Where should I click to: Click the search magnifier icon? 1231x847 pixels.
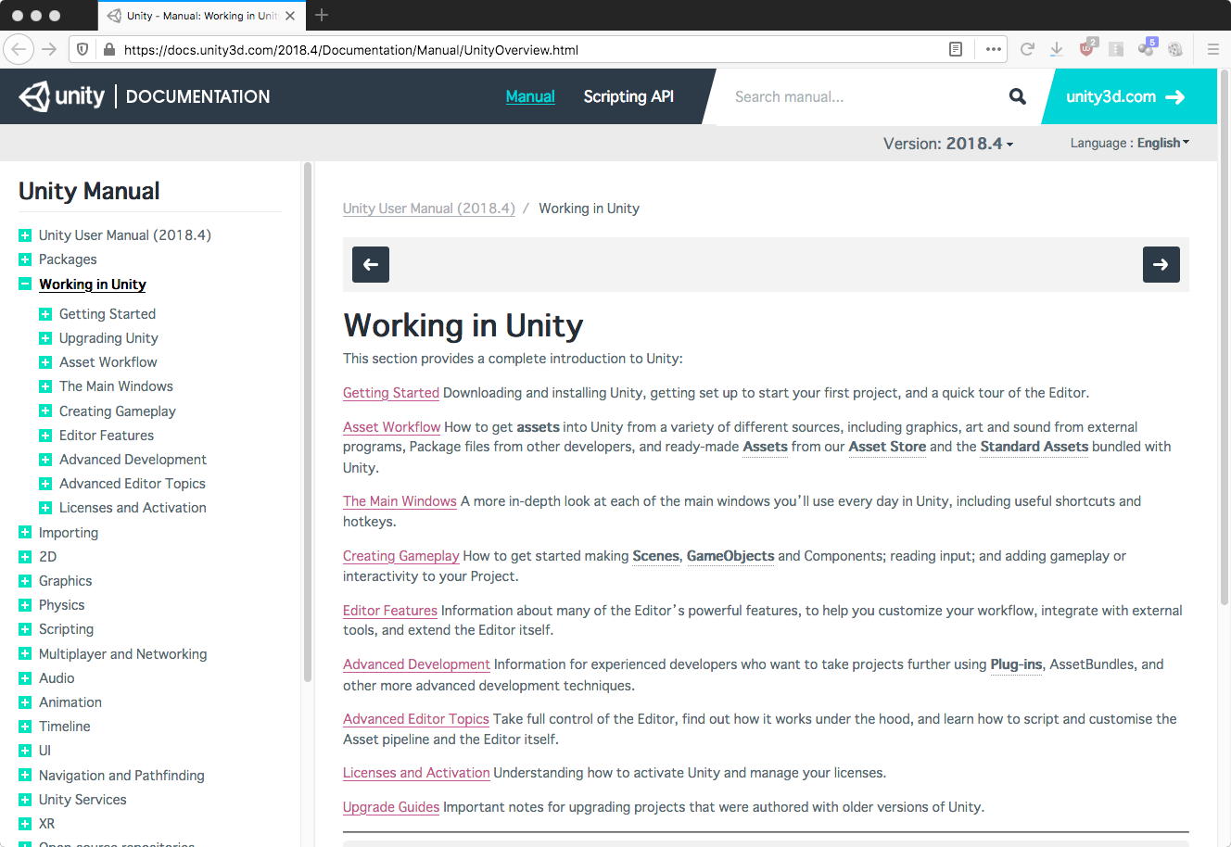(1018, 96)
